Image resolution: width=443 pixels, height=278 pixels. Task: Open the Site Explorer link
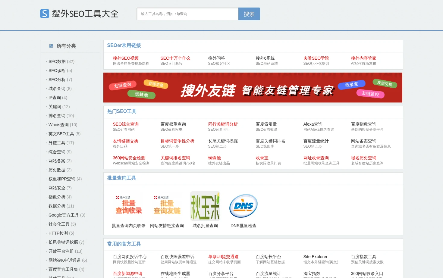tap(316, 257)
